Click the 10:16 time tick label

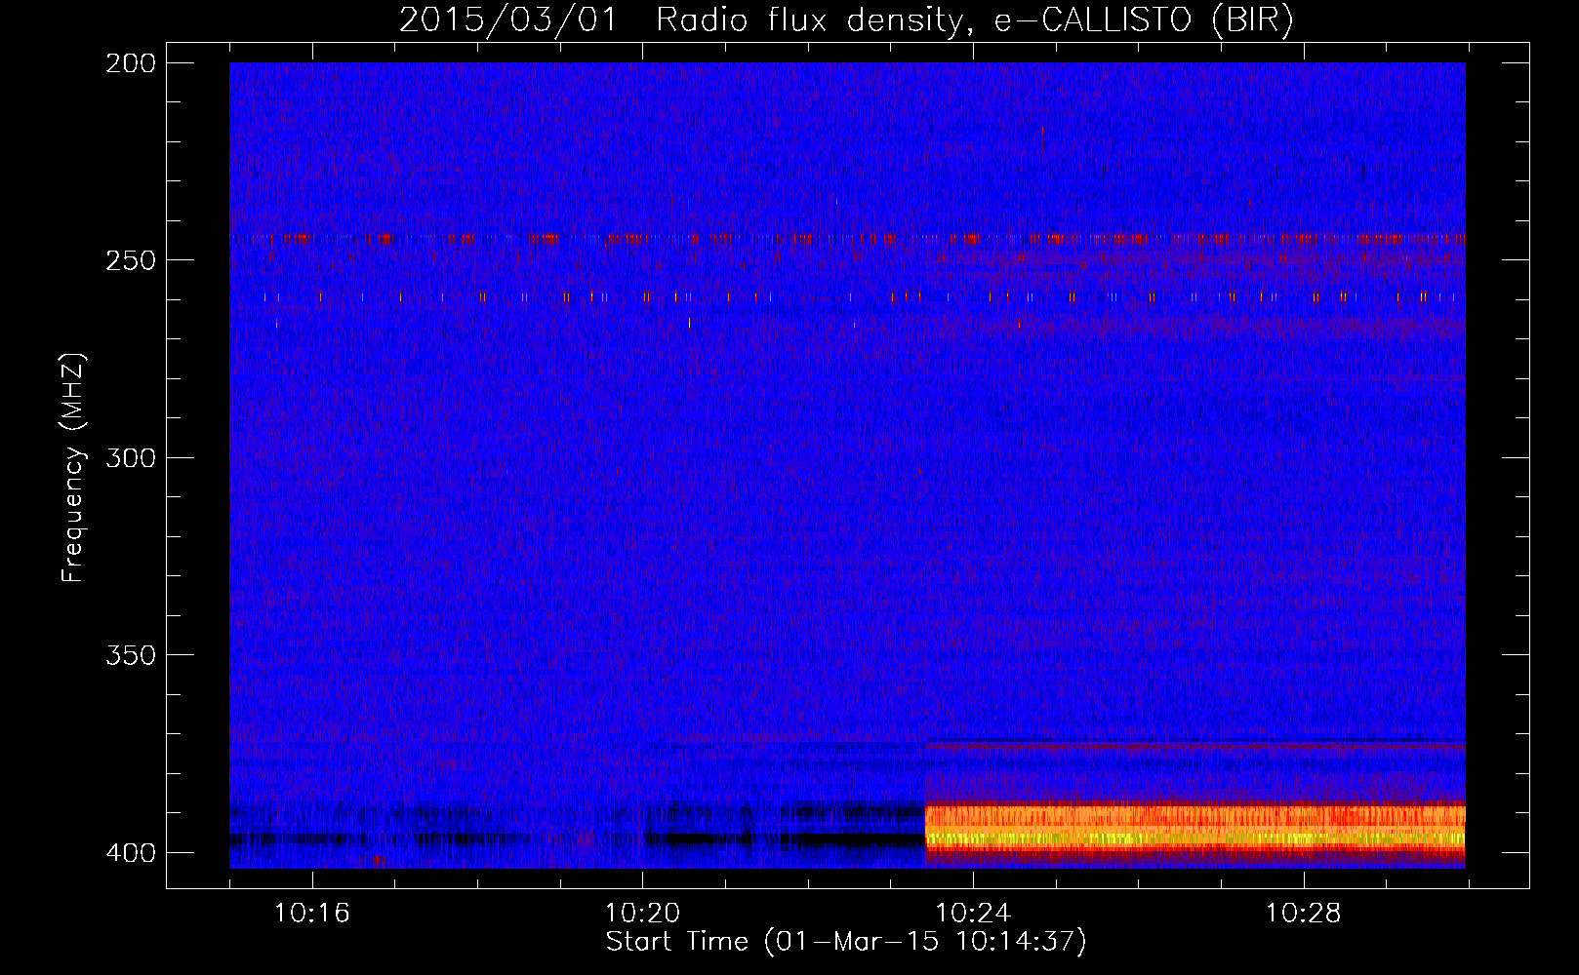coord(312,914)
